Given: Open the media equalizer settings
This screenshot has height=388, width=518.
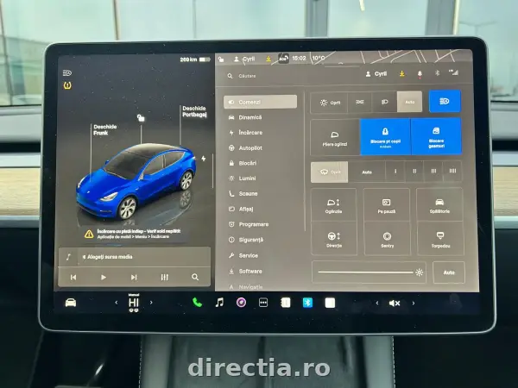Looking at the screenshot, I should [x=165, y=278].
